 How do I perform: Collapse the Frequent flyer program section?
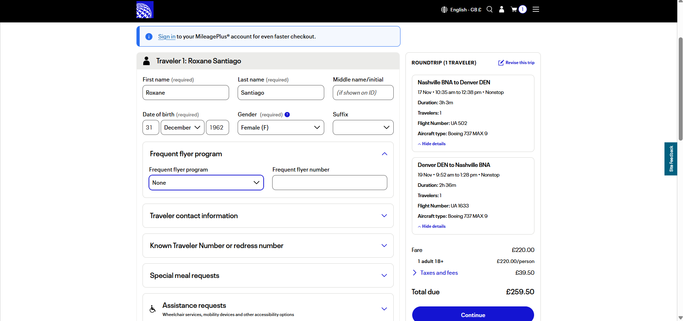(x=384, y=154)
